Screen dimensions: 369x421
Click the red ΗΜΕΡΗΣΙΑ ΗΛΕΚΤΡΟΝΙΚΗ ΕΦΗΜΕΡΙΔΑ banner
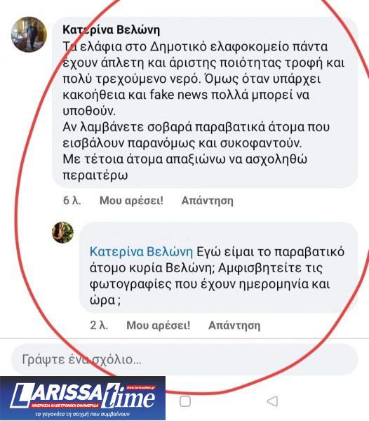tap(65, 405)
